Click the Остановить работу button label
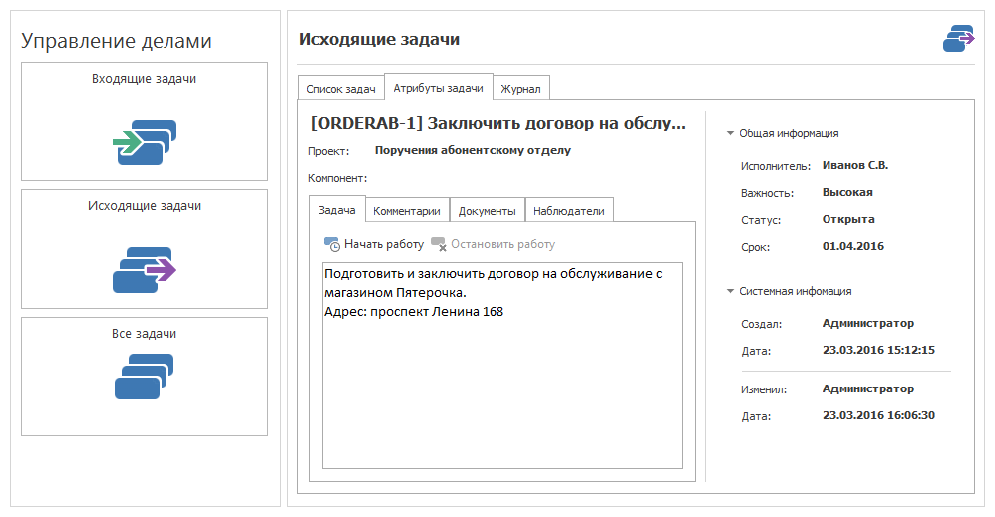Screen dimensions: 995x517 pyautogui.click(x=503, y=244)
